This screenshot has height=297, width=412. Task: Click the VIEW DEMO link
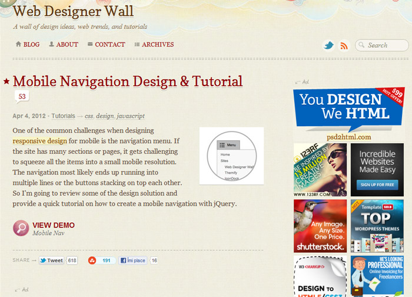(x=54, y=225)
